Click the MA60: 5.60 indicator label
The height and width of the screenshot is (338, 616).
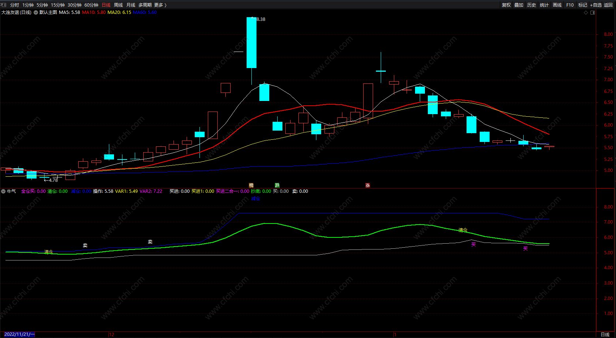145,12
